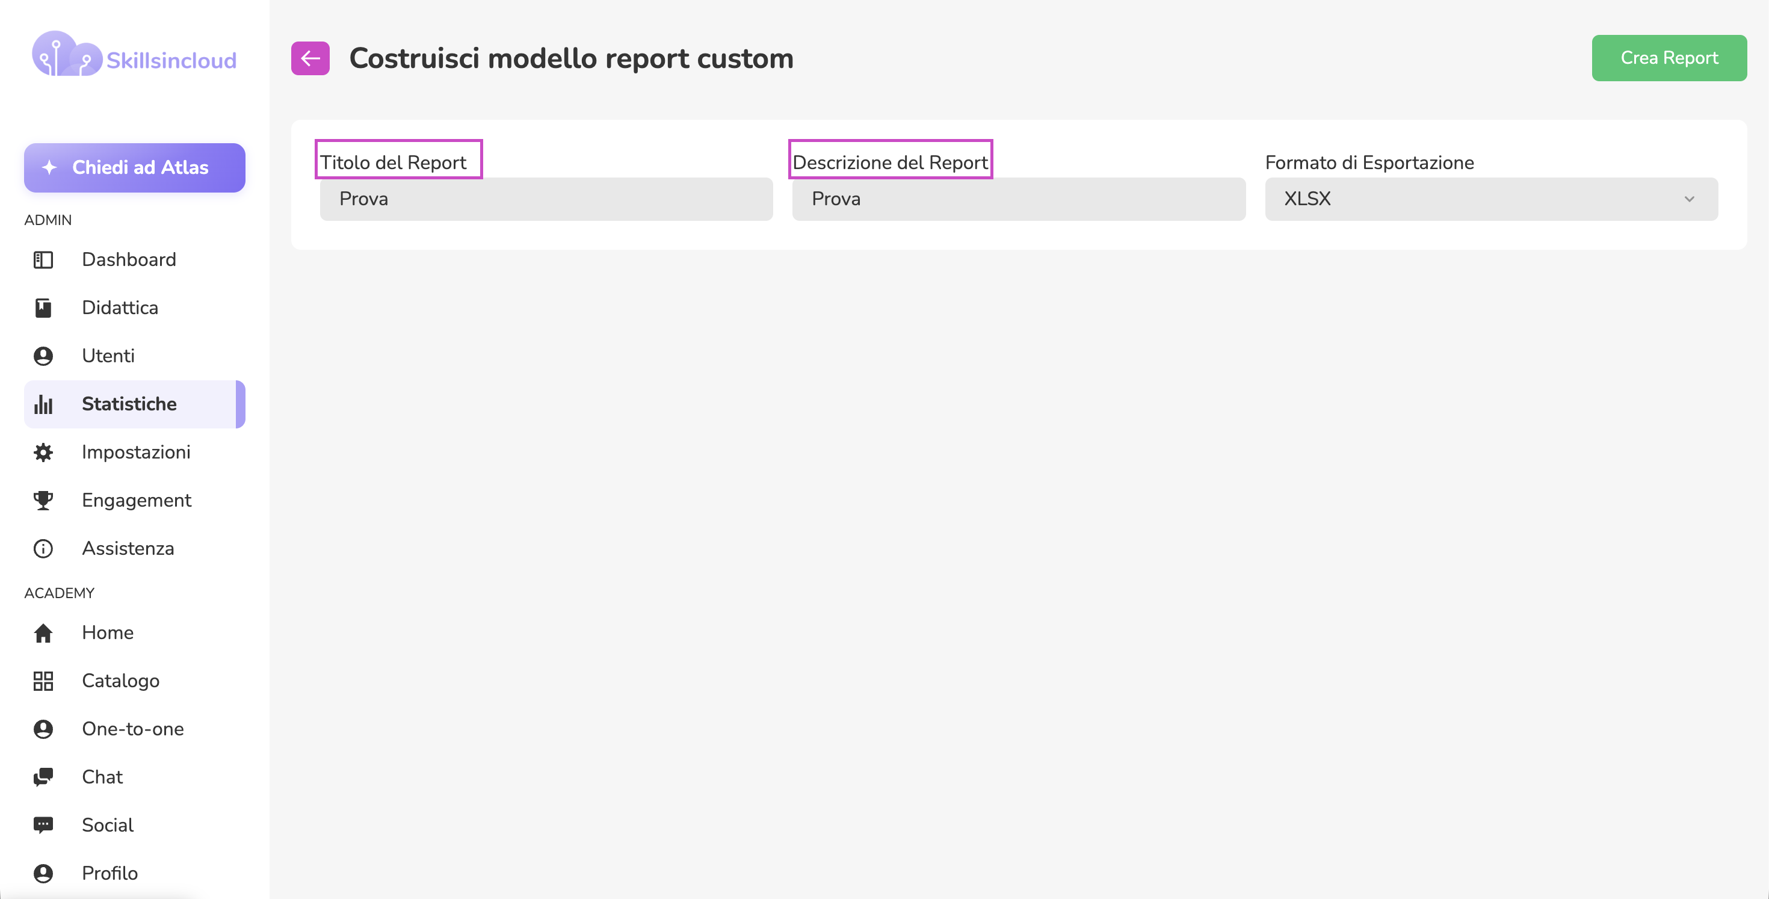Click the Chiedi ad Atlas button
Screen dimensions: 1769x899
135,167
